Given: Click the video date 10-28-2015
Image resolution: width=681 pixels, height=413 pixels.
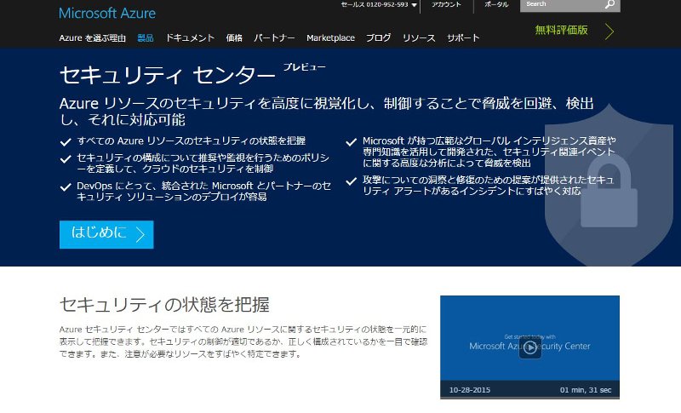Looking at the screenshot, I should pos(470,390).
